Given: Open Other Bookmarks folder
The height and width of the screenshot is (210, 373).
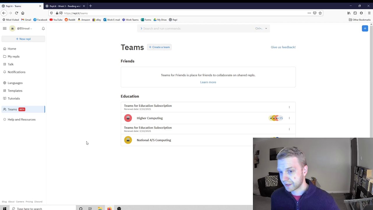Looking at the screenshot, I should [x=360, y=20].
